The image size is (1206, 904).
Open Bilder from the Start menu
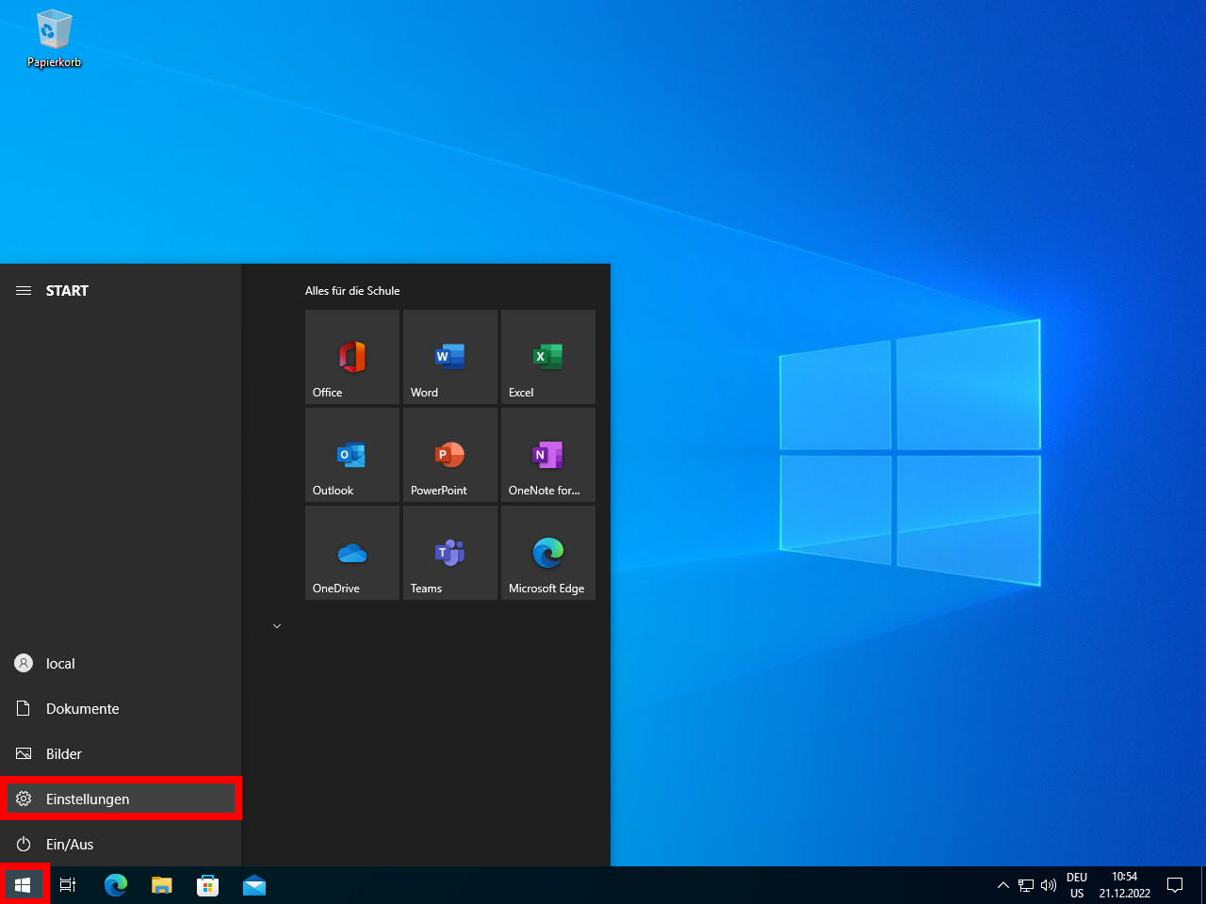pyautogui.click(x=121, y=754)
